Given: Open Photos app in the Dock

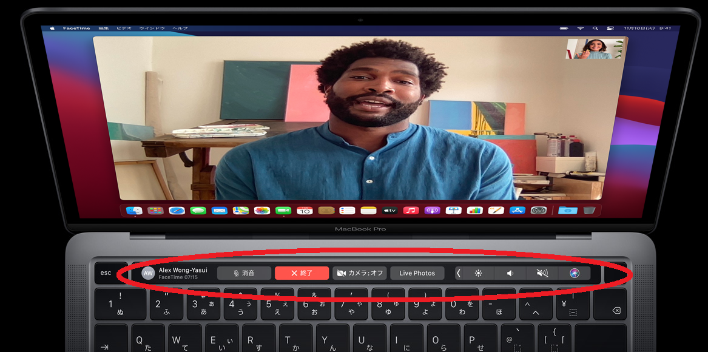Looking at the screenshot, I should pyautogui.click(x=262, y=211).
